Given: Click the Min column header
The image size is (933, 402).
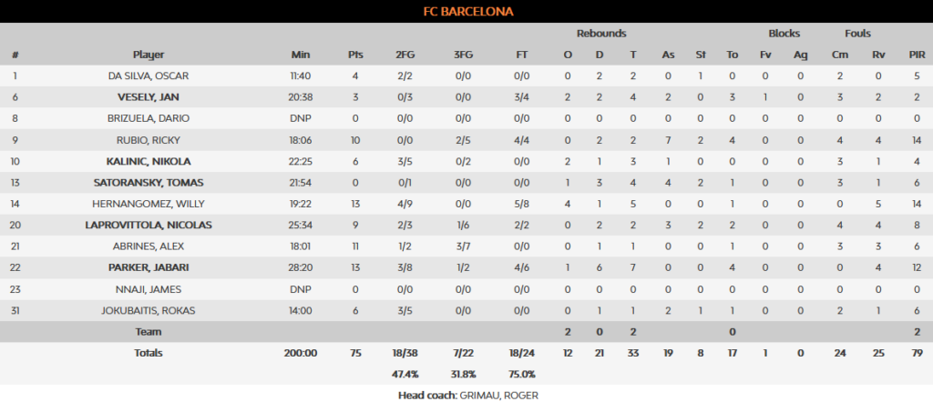Looking at the screenshot, I should point(301,54).
